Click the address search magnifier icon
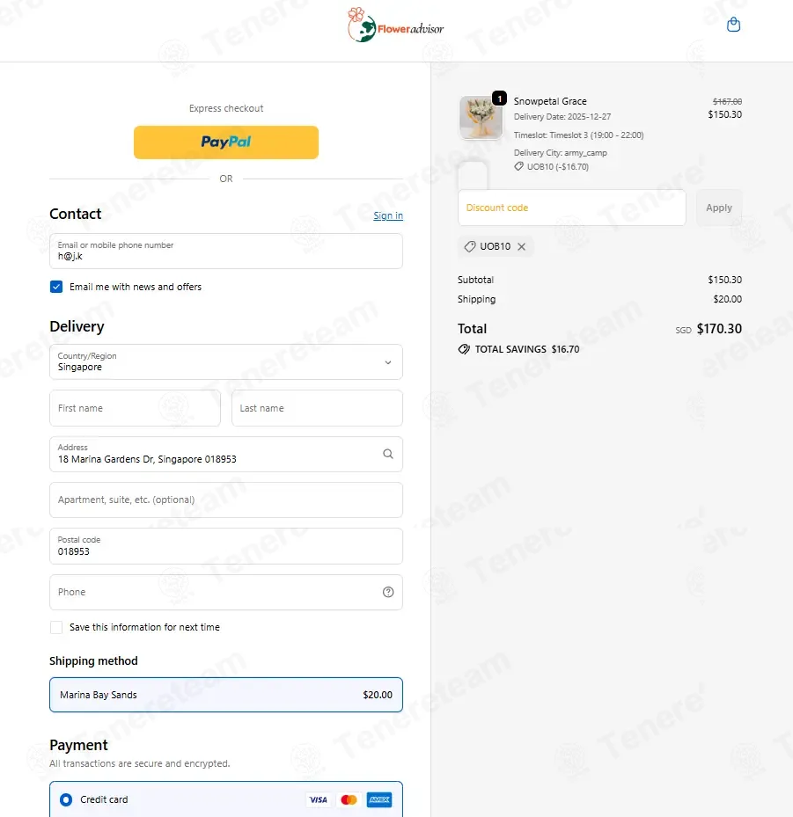 tap(388, 454)
